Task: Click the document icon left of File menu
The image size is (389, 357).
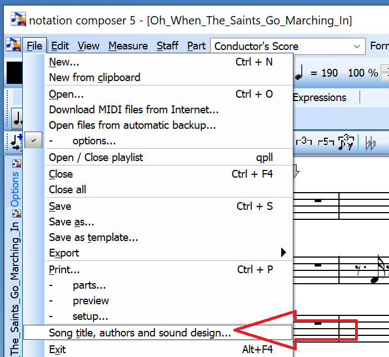Action: click(12, 46)
